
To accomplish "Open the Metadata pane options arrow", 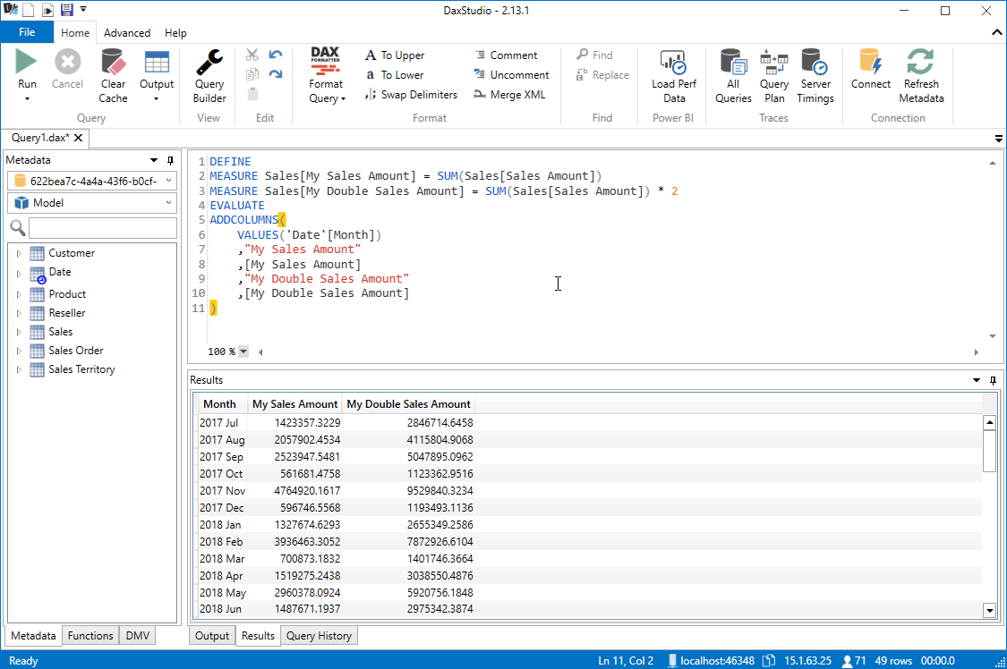I will pyautogui.click(x=154, y=160).
